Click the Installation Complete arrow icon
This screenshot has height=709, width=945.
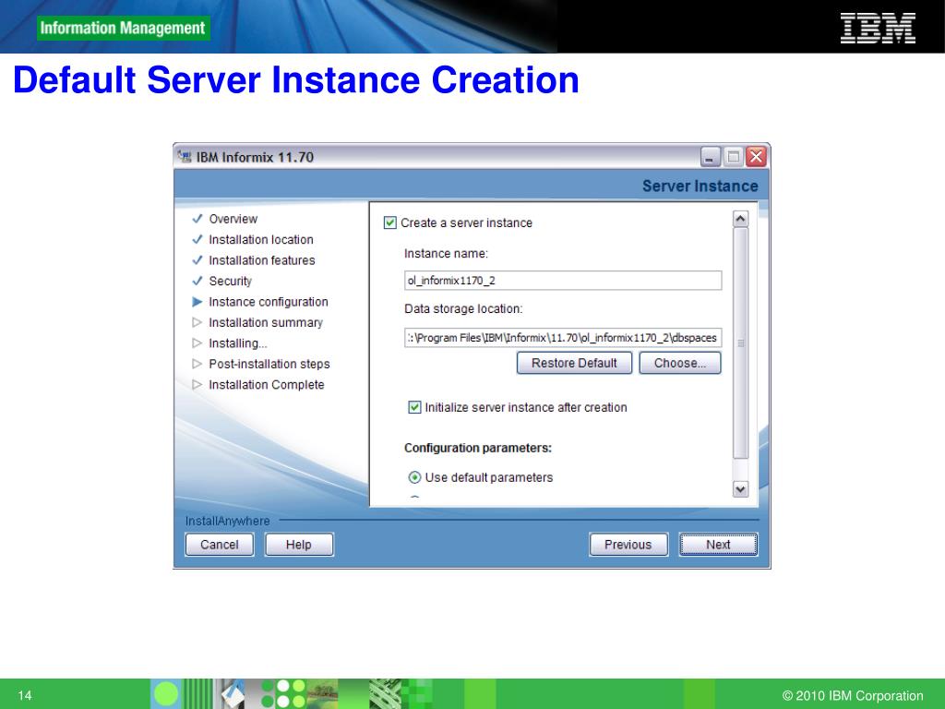click(x=197, y=385)
